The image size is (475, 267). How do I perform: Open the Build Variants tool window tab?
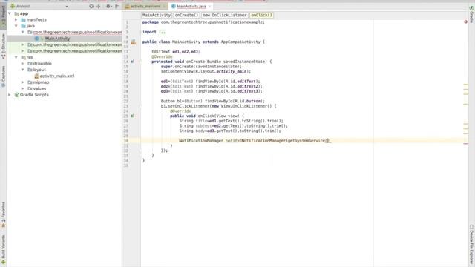pyautogui.click(x=3, y=250)
